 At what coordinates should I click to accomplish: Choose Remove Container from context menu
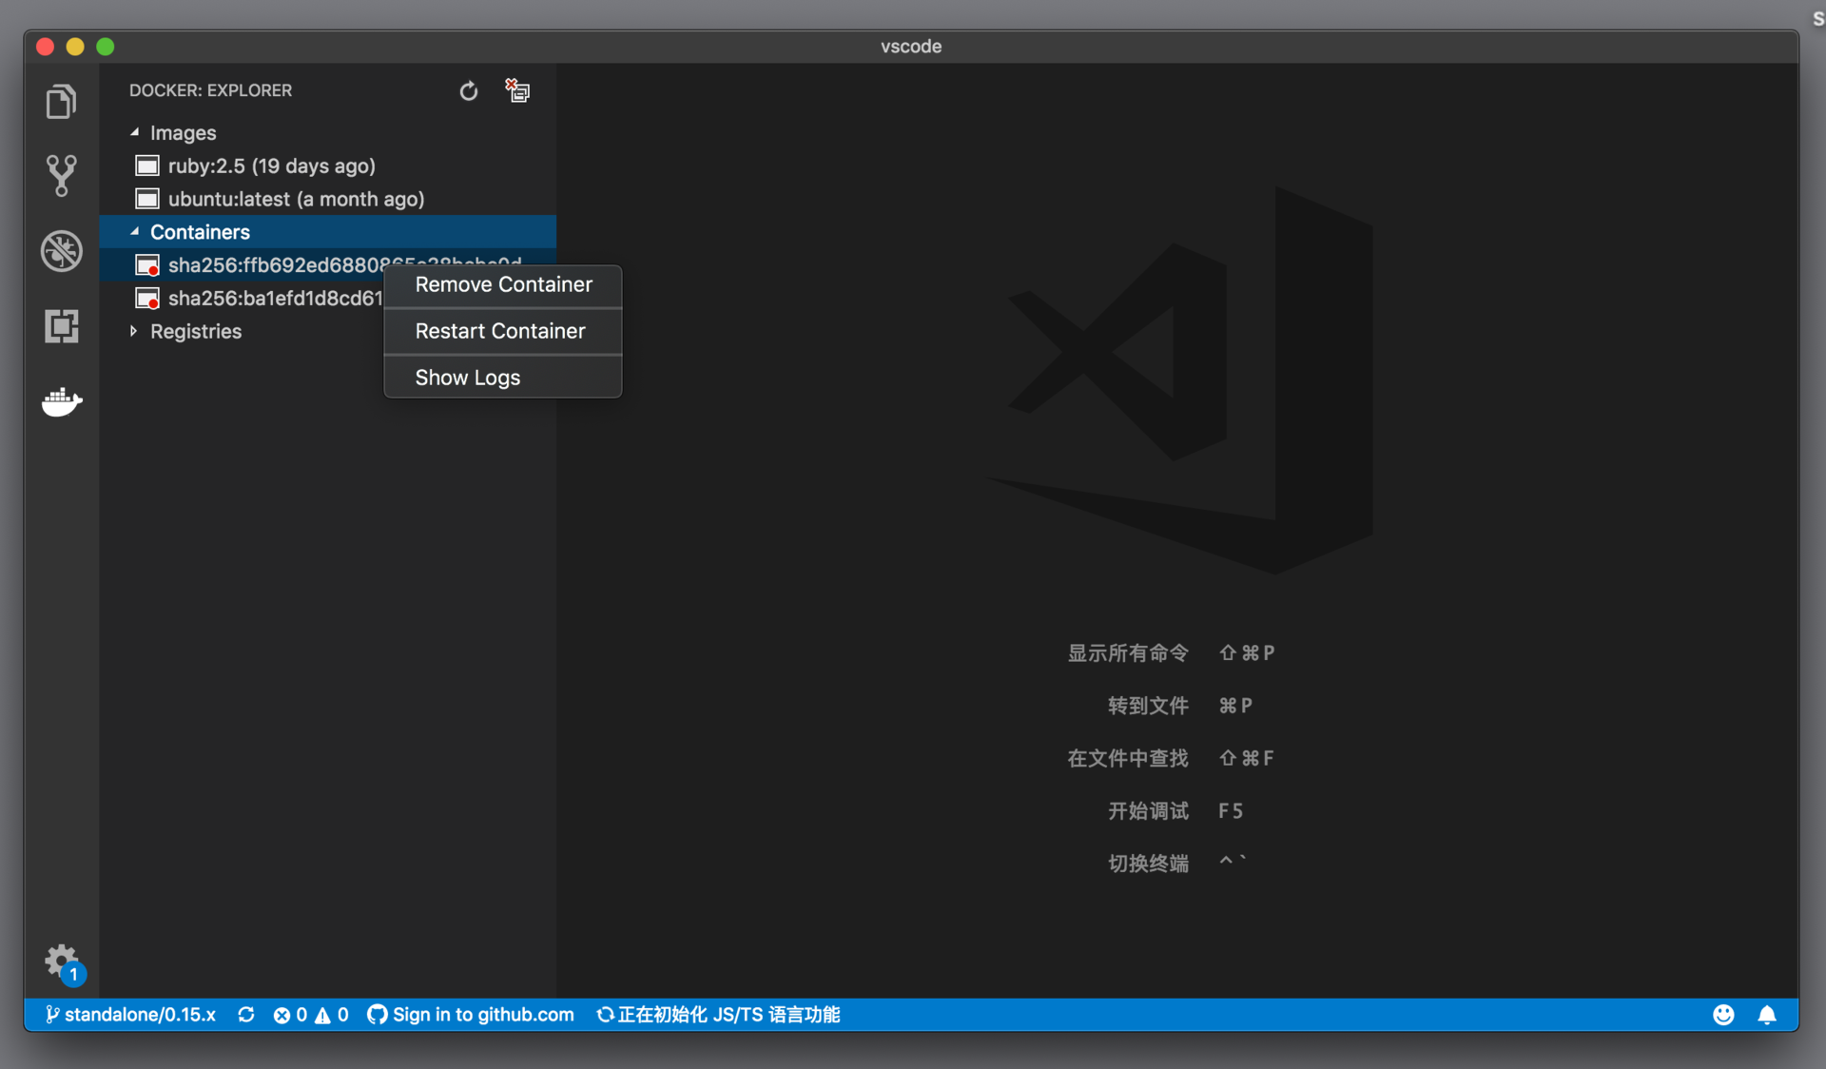coord(503,284)
